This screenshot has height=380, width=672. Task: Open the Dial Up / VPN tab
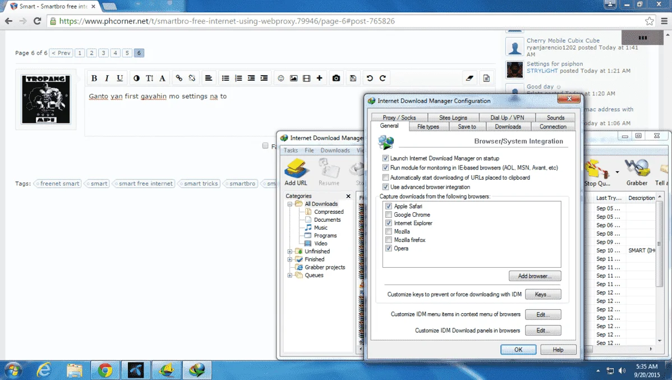(507, 117)
